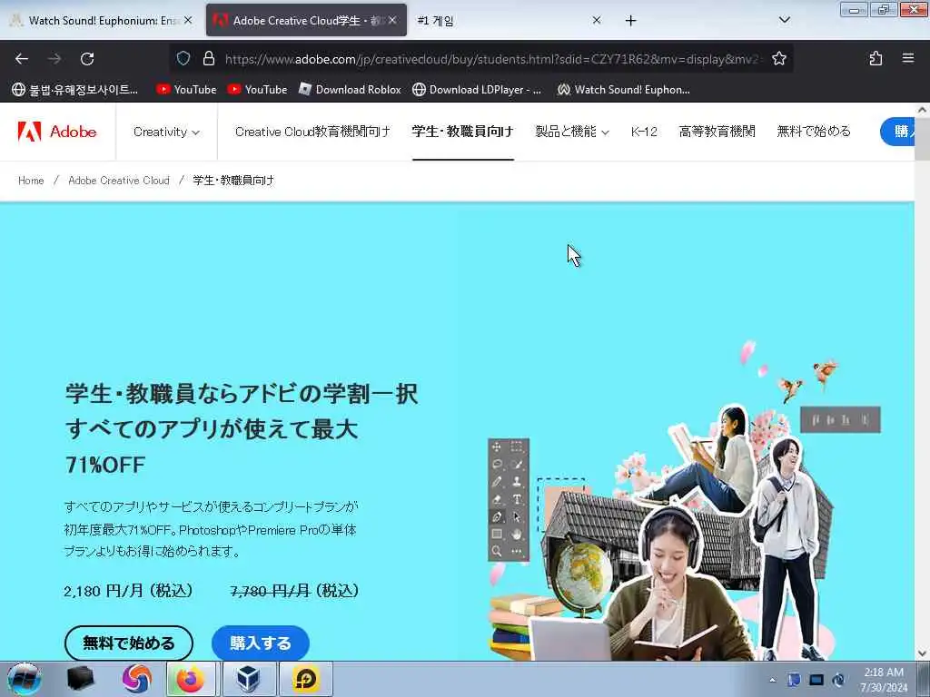Show hidden system tray icons arrow

[x=772, y=680]
